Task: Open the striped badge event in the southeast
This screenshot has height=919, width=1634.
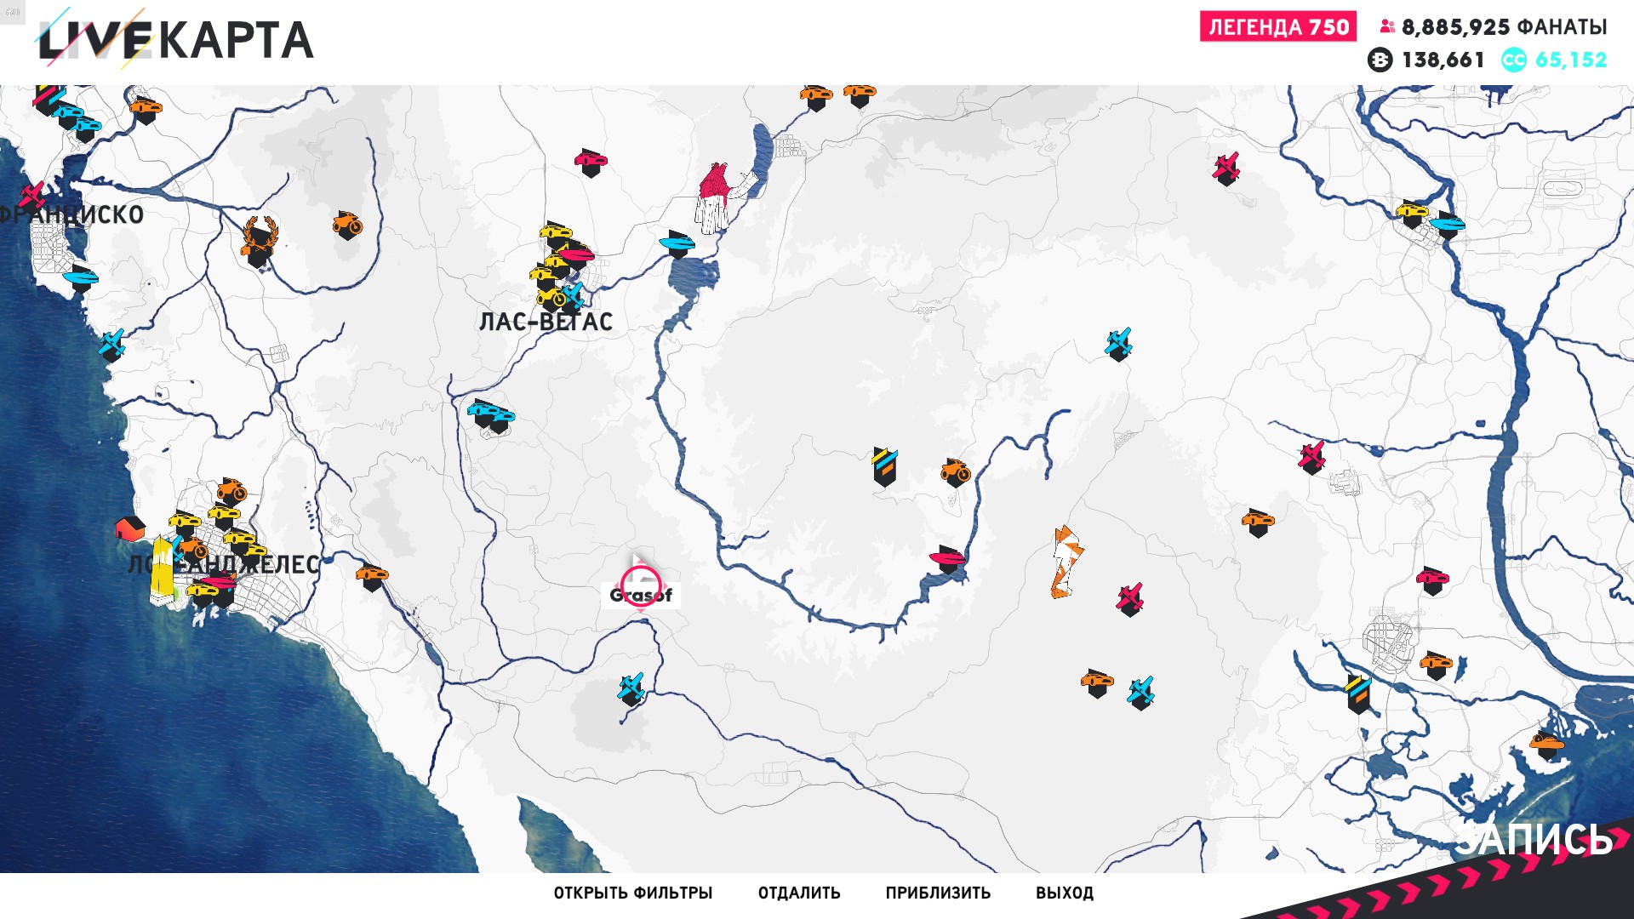Action: (1358, 694)
